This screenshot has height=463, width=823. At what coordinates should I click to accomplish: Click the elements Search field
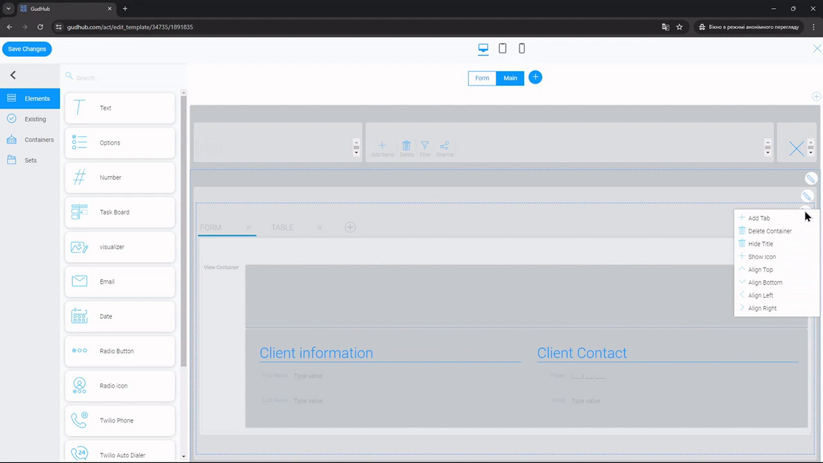pyautogui.click(x=126, y=78)
